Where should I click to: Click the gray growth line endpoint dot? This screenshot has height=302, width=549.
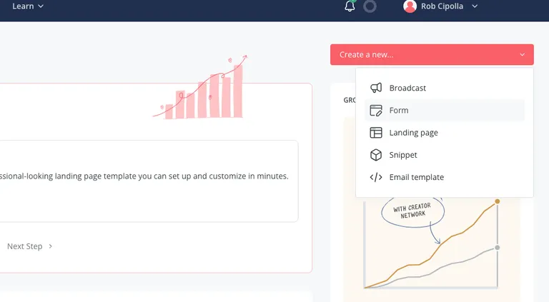[x=498, y=248]
